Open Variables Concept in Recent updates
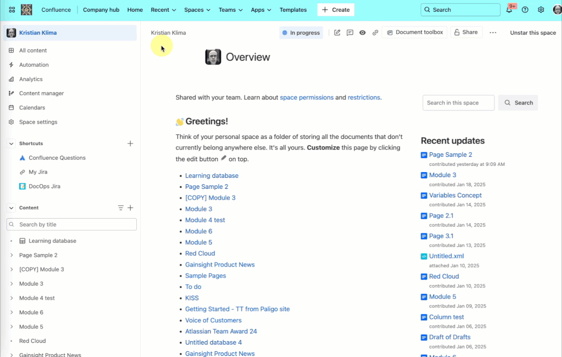The width and height of the screenshot is (562, 357). 455,195
